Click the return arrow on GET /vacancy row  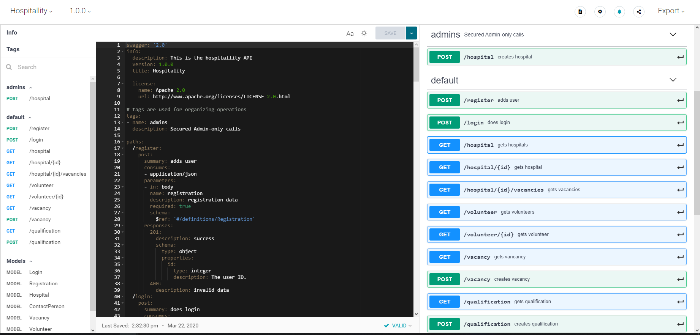coord(680,257)
